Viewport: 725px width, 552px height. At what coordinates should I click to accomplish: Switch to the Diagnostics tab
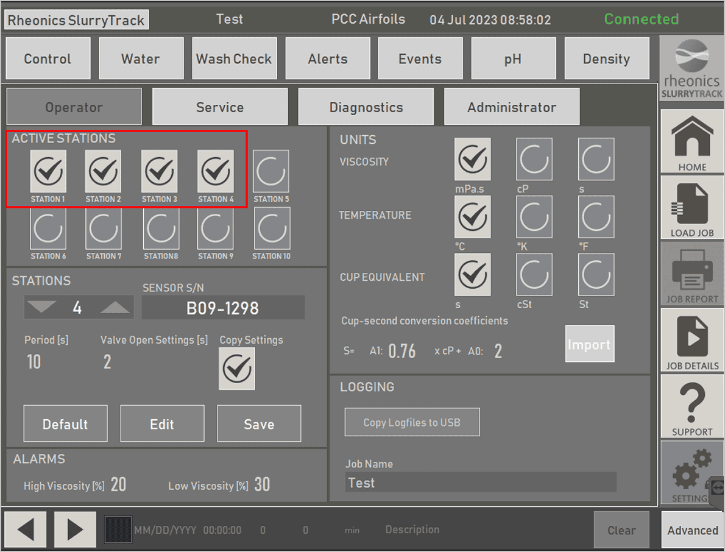point(366,107)
